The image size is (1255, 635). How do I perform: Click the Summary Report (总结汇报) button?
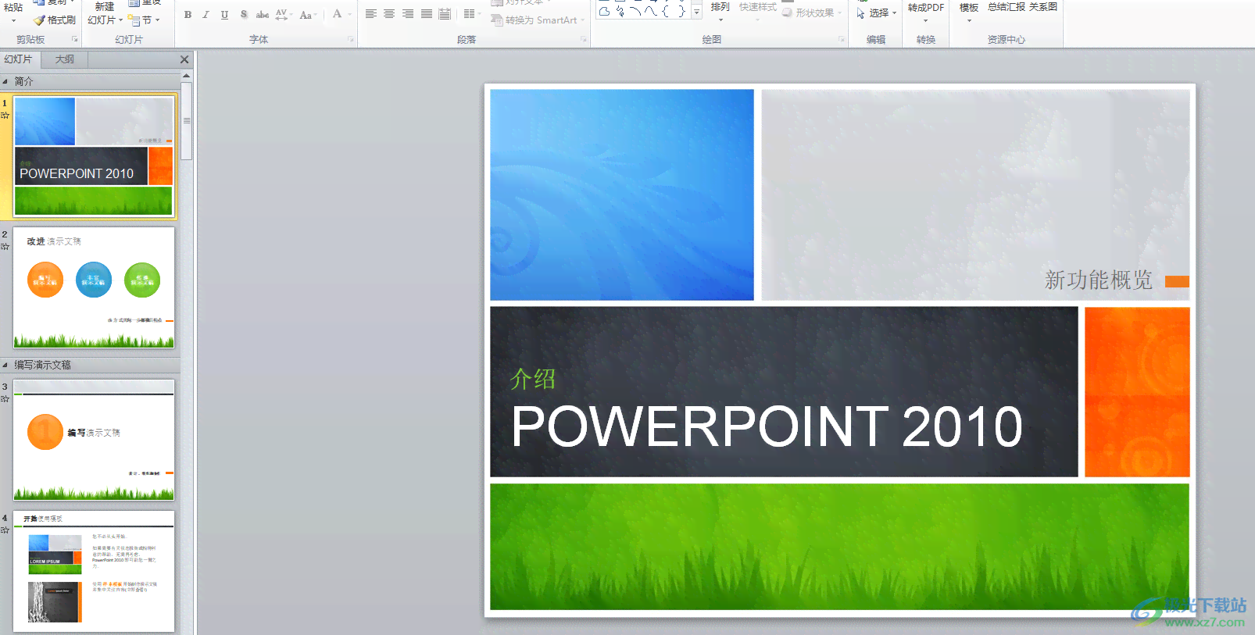coord(1007,7)
